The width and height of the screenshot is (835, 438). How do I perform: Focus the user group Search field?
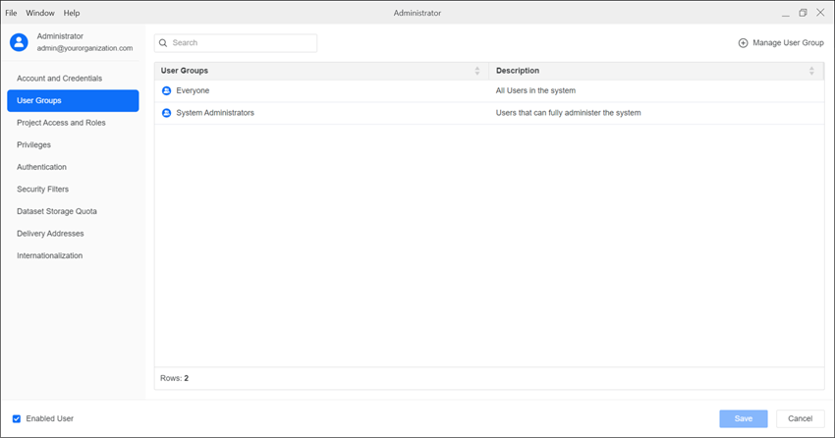pyautogui.click(x=241, y=43)
